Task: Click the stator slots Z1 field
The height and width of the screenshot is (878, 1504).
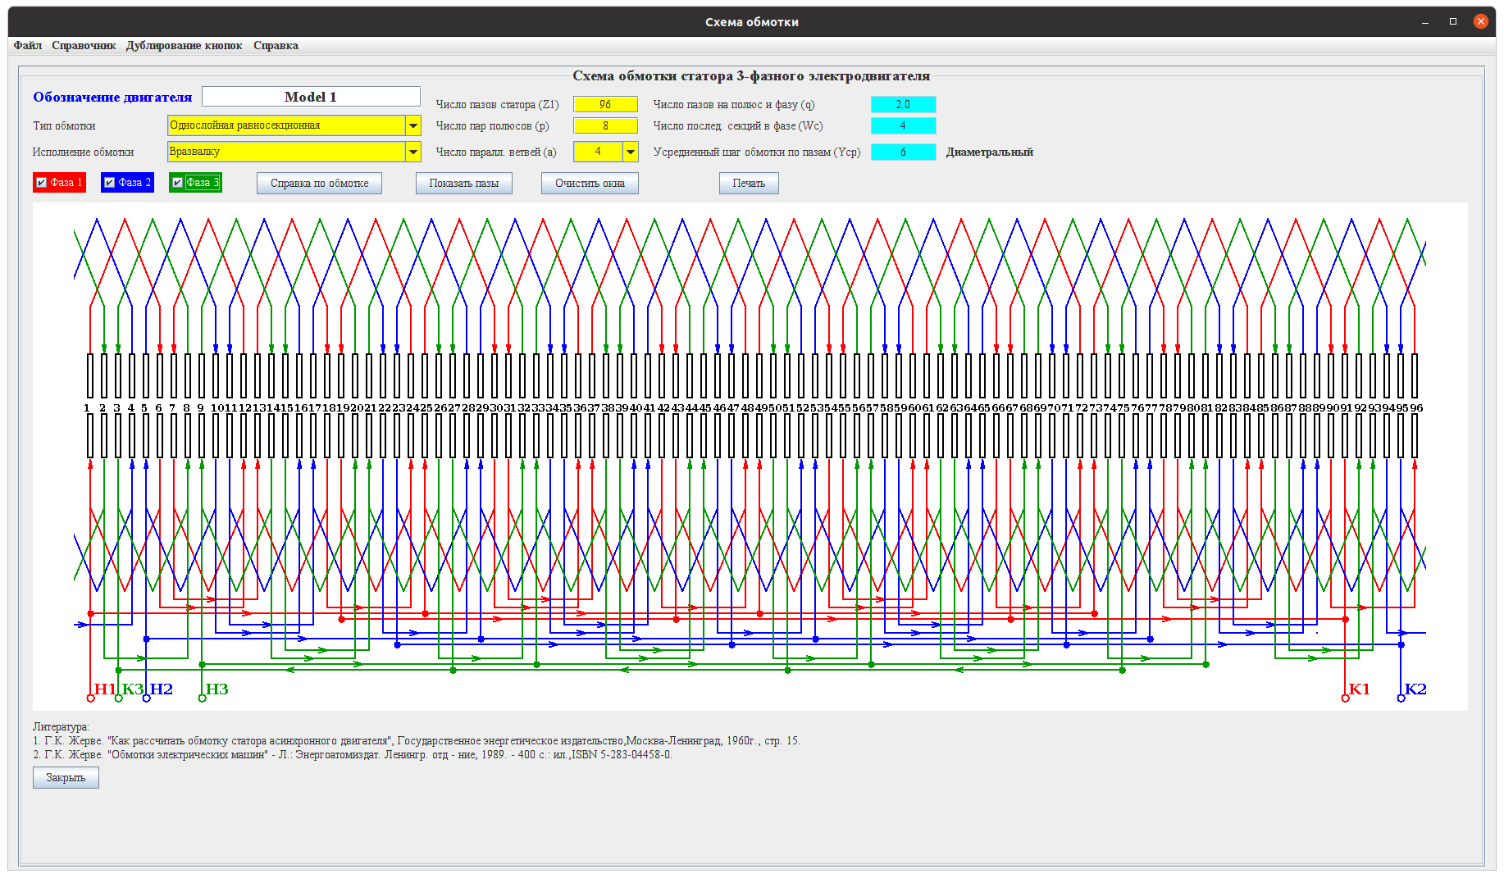Action: pos(605,104)
